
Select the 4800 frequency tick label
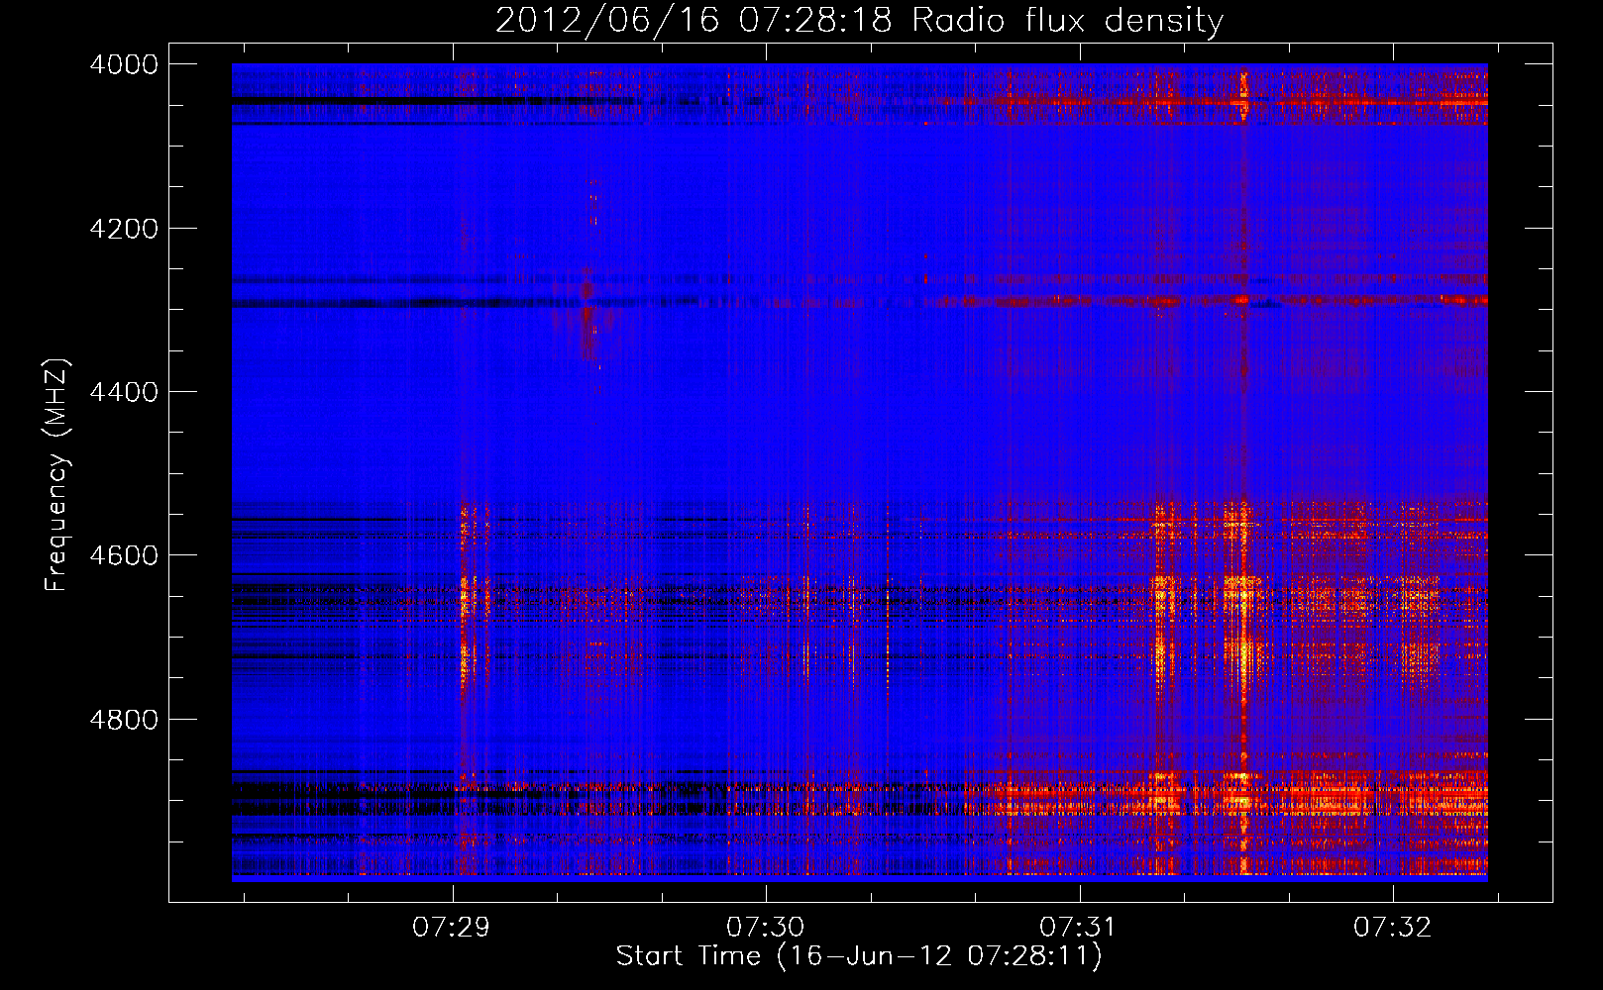pos(124,719)
